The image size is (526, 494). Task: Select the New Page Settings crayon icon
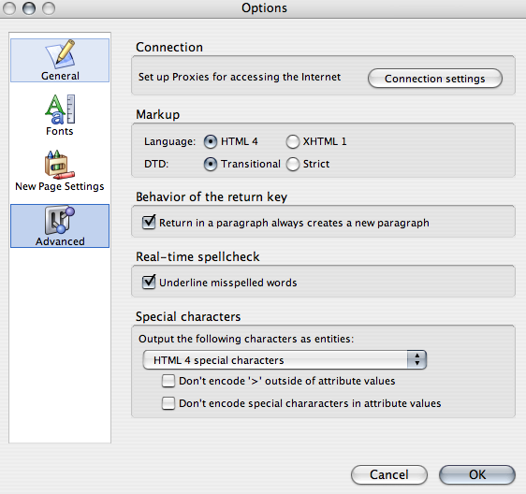60,165
